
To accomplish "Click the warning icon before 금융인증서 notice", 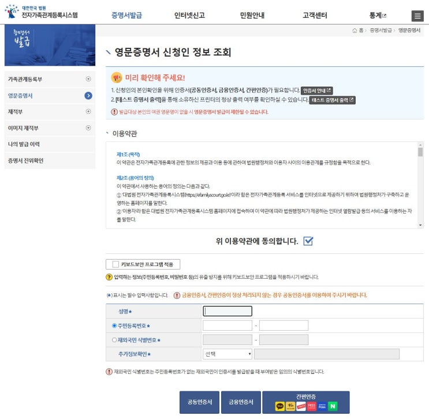I will tap(177, 295).
